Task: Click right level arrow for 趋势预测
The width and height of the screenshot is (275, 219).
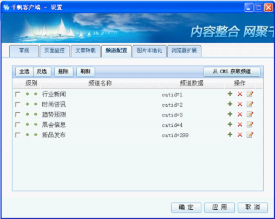Action: tap(36, 114)
